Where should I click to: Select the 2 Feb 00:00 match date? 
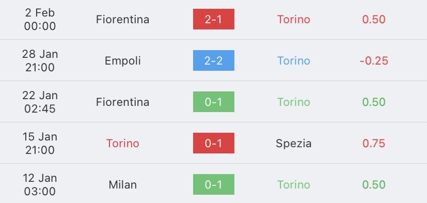point(40,19)
